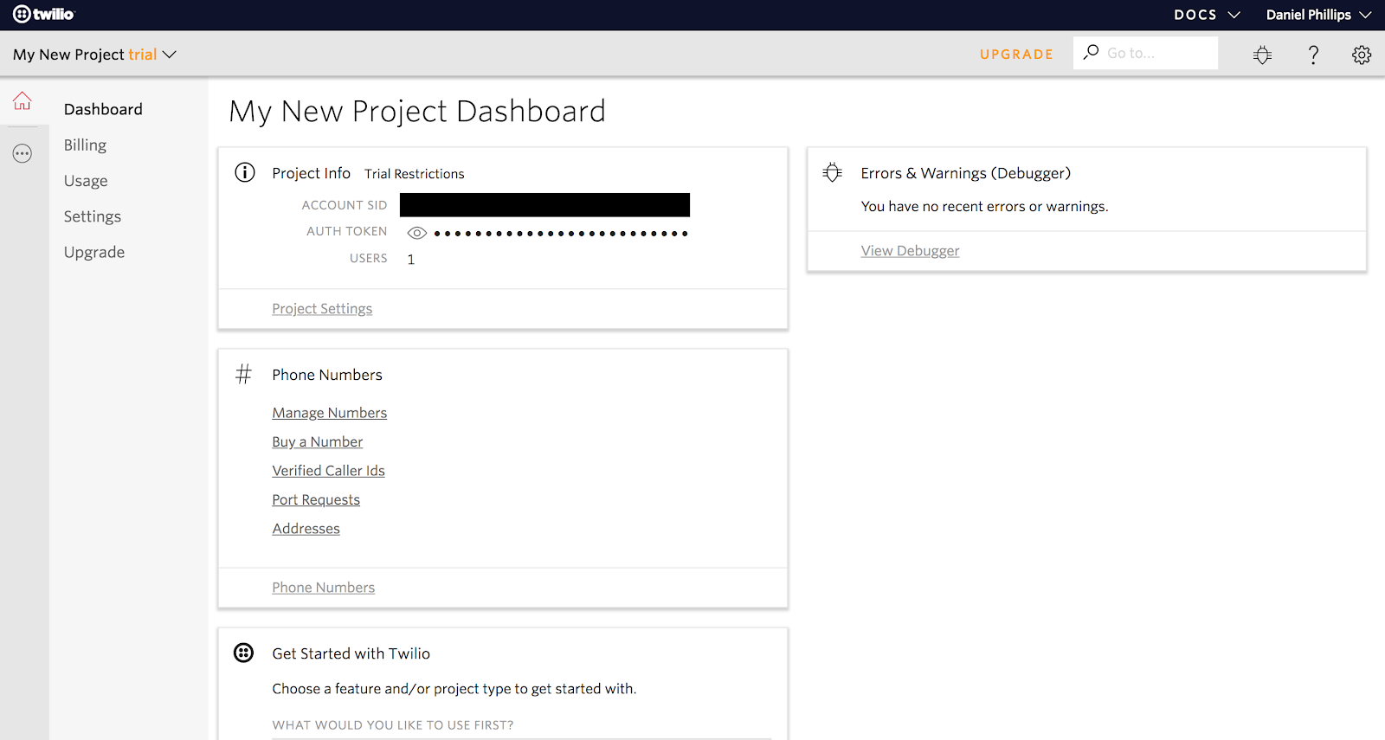Open the home icon in left rail
The height and width of the screenshot is (740, 1385).
pos(23,101)
